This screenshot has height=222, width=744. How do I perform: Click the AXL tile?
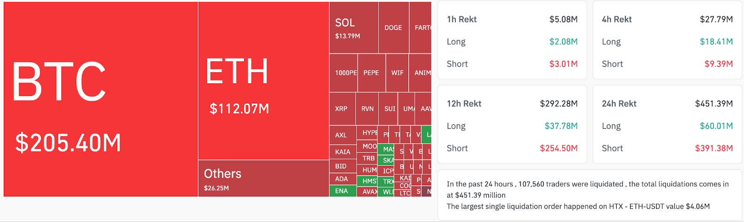coord(342,135)
